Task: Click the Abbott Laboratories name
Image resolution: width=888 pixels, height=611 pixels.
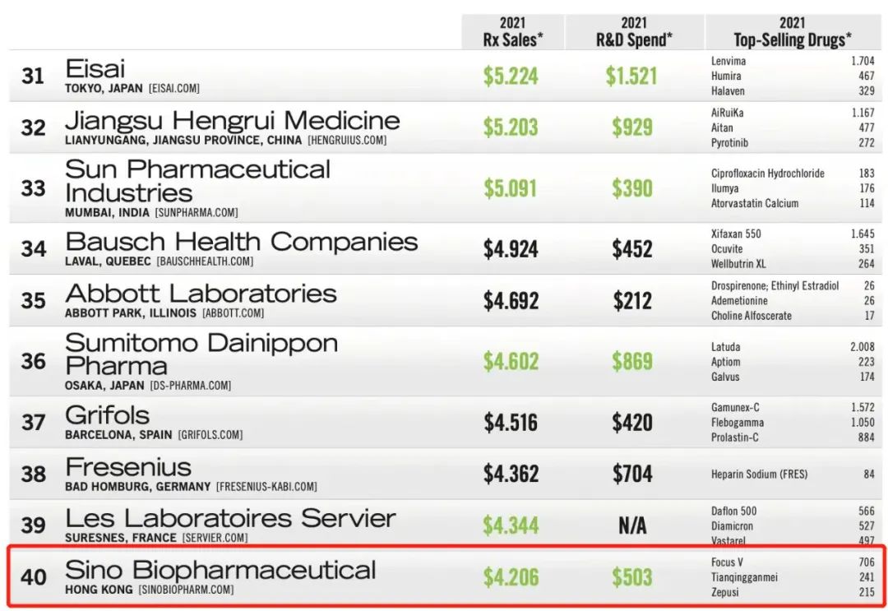Action: click(x=201, y=294)
